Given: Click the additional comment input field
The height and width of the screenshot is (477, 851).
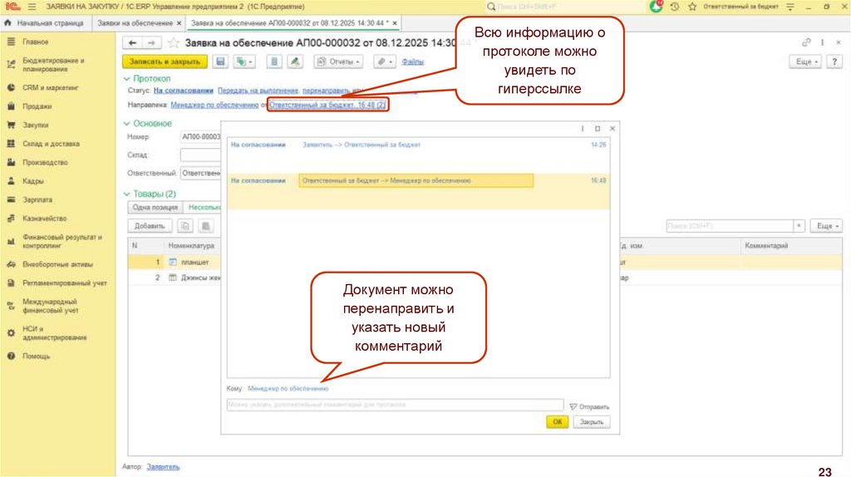Looking at the screenshot, I should [x=395, y=406].
